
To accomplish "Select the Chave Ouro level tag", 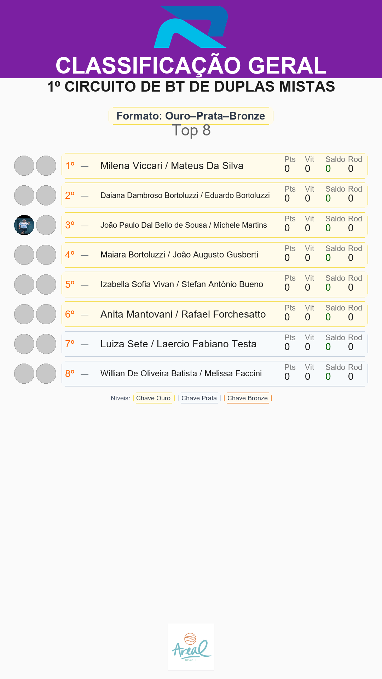I will coord(154,398).
